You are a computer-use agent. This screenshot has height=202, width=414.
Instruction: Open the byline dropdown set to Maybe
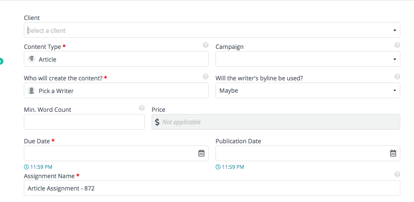point(308,91)
